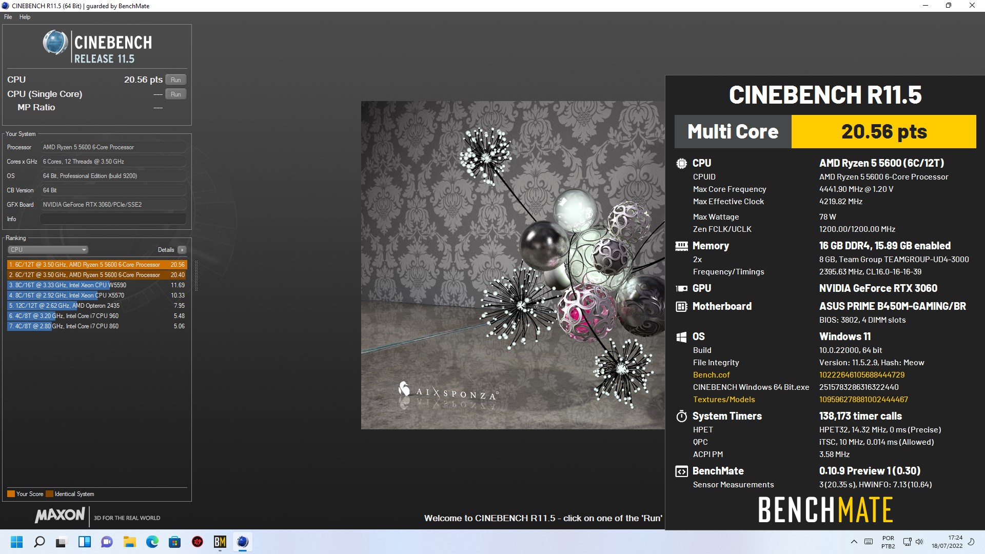Select ranking entry 2 with score 20.40
Screen dimensions: 985x554
tap(97, 275)
